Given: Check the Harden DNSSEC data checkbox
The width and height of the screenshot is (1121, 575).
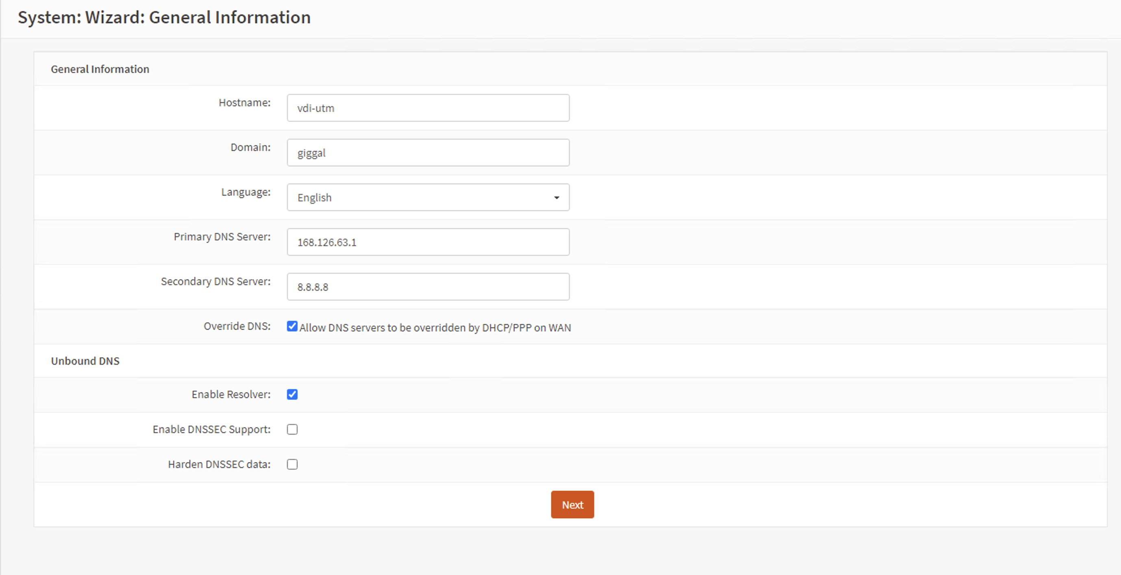Looking at the screenshot, I should click(x=292, y=464).
